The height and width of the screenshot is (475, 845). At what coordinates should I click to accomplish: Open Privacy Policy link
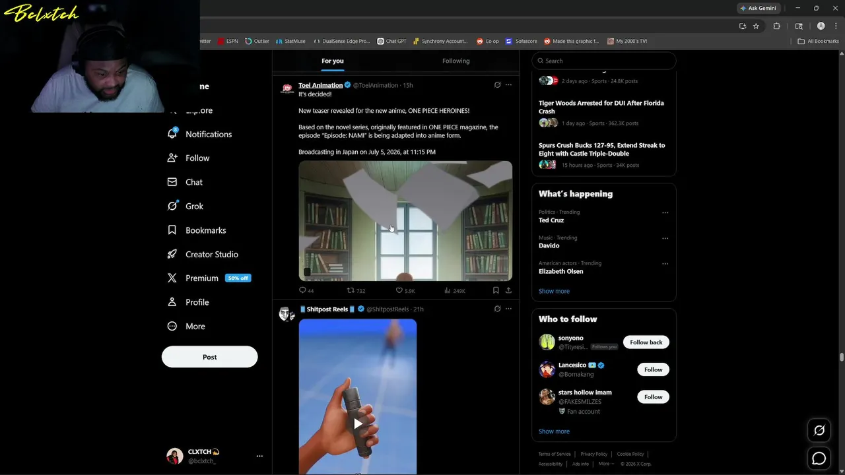(593, 454)
